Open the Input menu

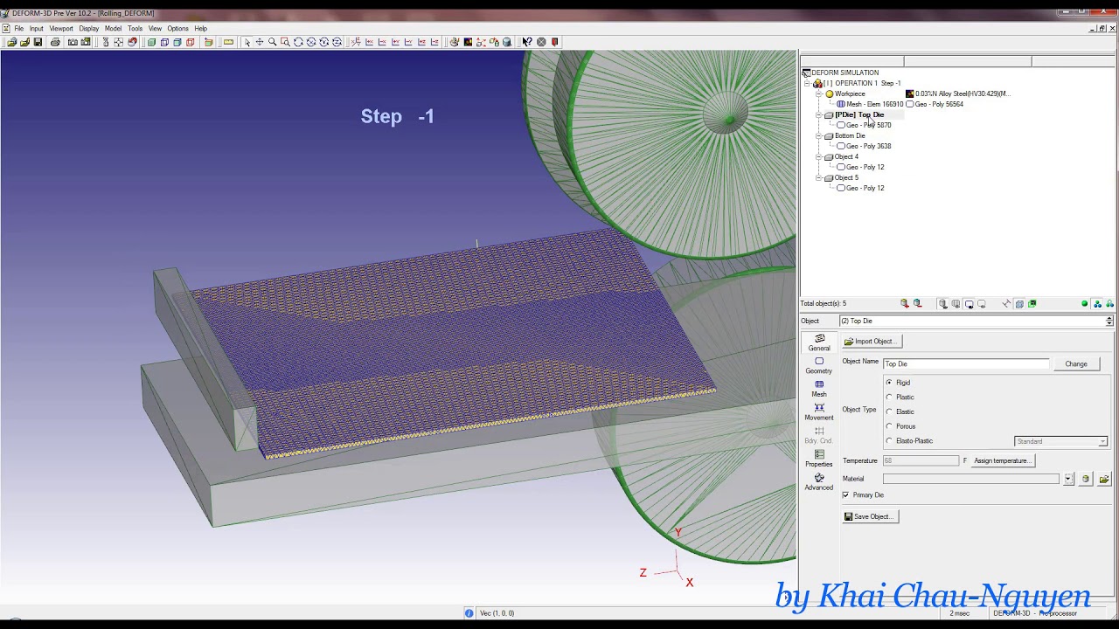click(36, 29)
